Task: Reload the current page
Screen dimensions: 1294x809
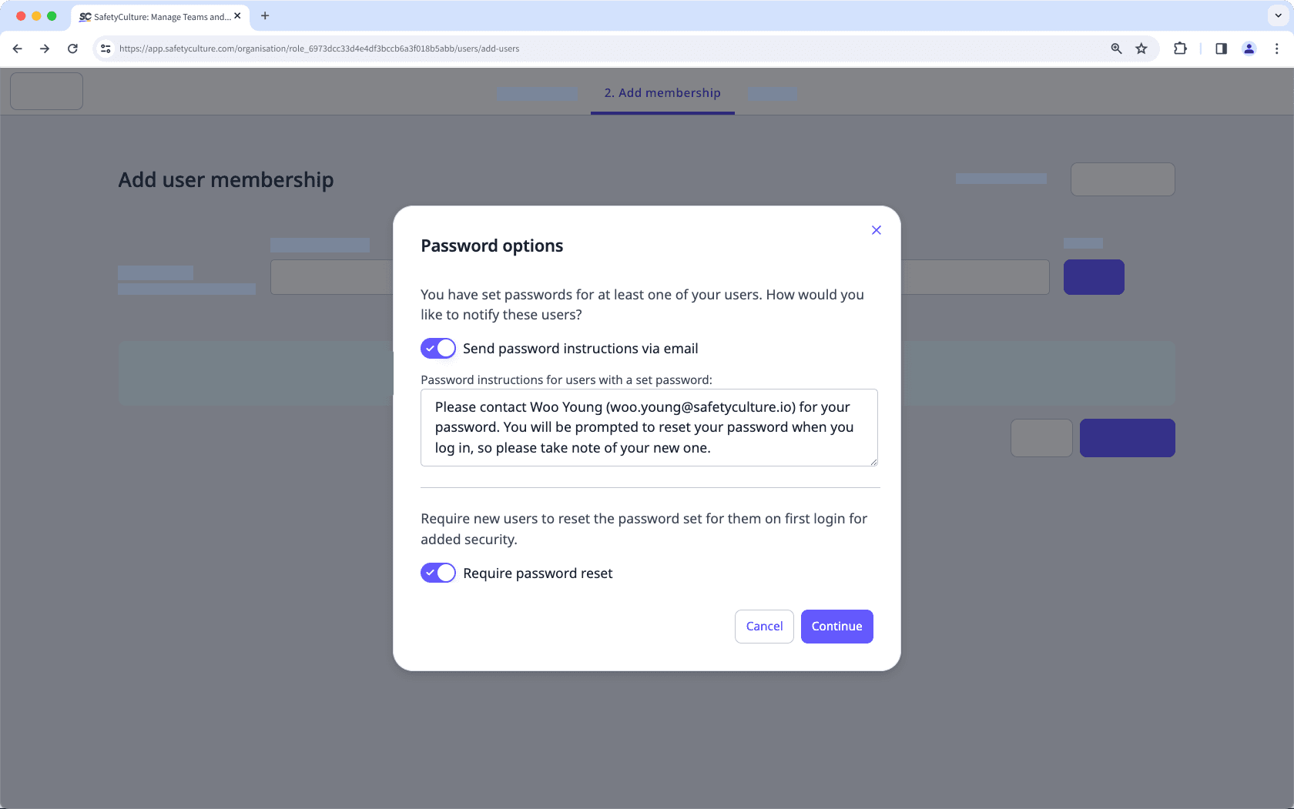Action: click(x=72, y=48)
